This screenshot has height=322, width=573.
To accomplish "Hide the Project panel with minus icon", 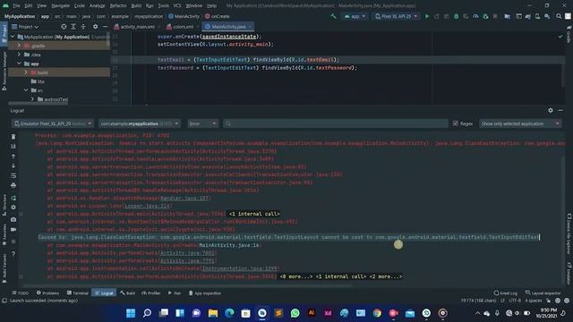I will [106, 27].
